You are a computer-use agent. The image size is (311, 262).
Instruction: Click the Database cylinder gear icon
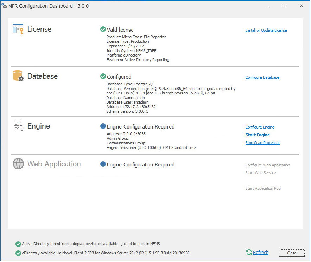tap(18, 76)
